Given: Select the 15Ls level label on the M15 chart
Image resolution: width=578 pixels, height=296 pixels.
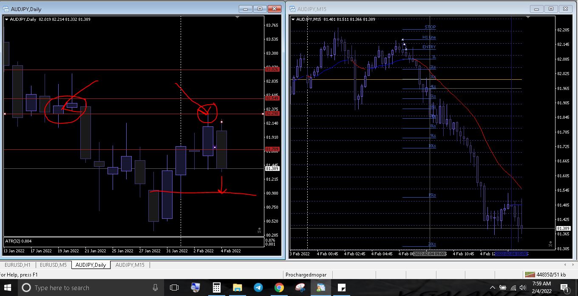Looking at the screenshot, I should [x=432, y=195].
